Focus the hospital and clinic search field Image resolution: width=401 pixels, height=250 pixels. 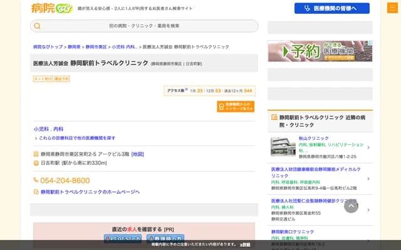[144, 26]
